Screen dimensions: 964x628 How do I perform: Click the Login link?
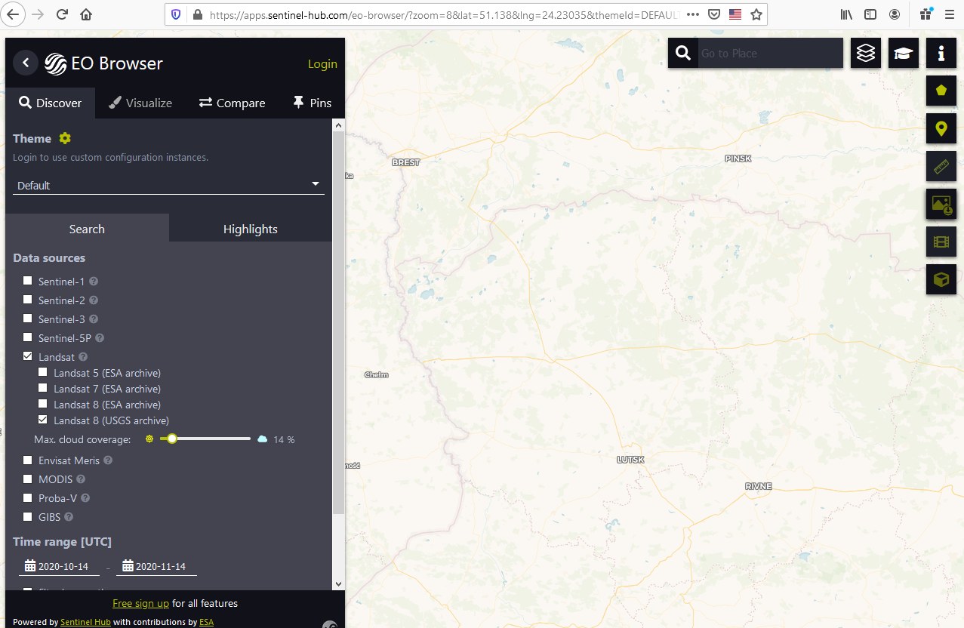point(322,64)
